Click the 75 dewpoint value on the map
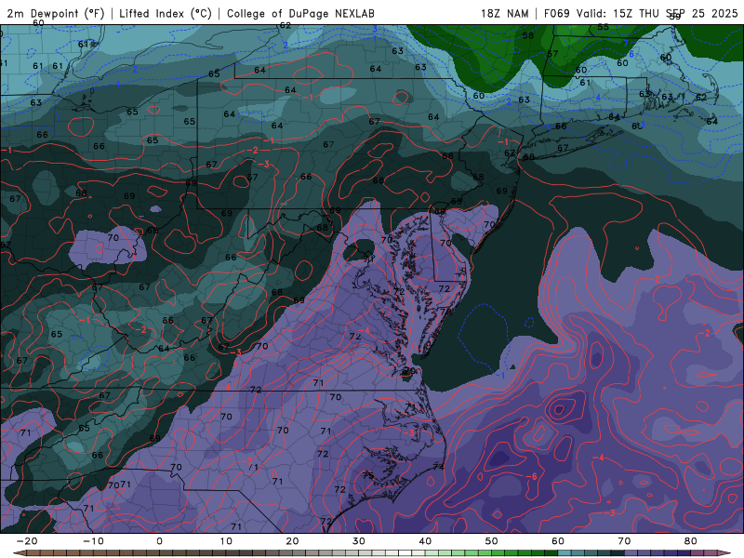Screen dimensions: 744x558 [x=368, y=475]
